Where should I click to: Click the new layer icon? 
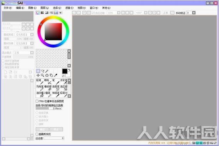click(5, 72)
